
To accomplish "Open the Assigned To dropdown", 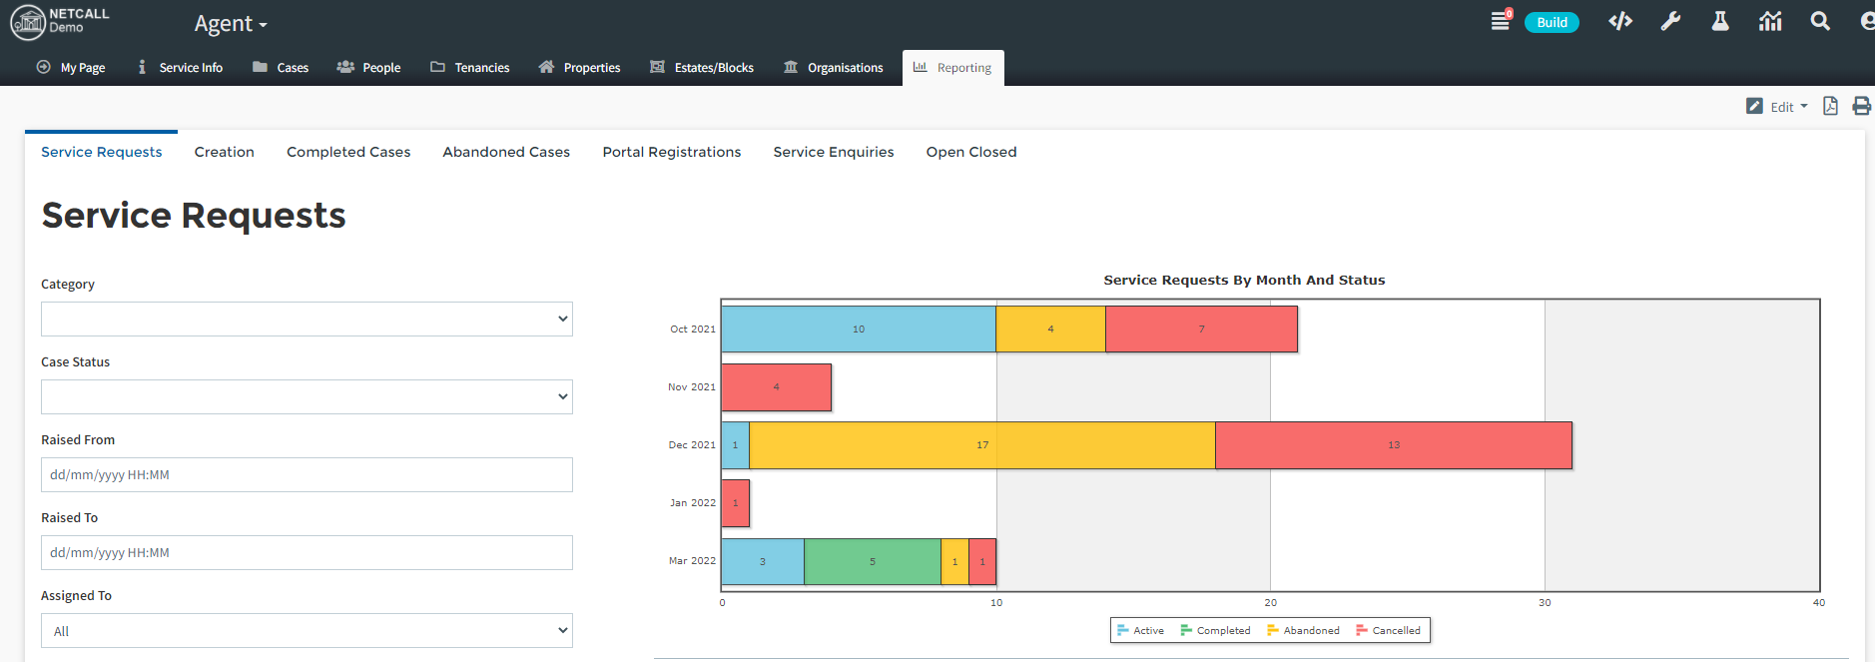I will pyautogui.click(x=307, y=631).
